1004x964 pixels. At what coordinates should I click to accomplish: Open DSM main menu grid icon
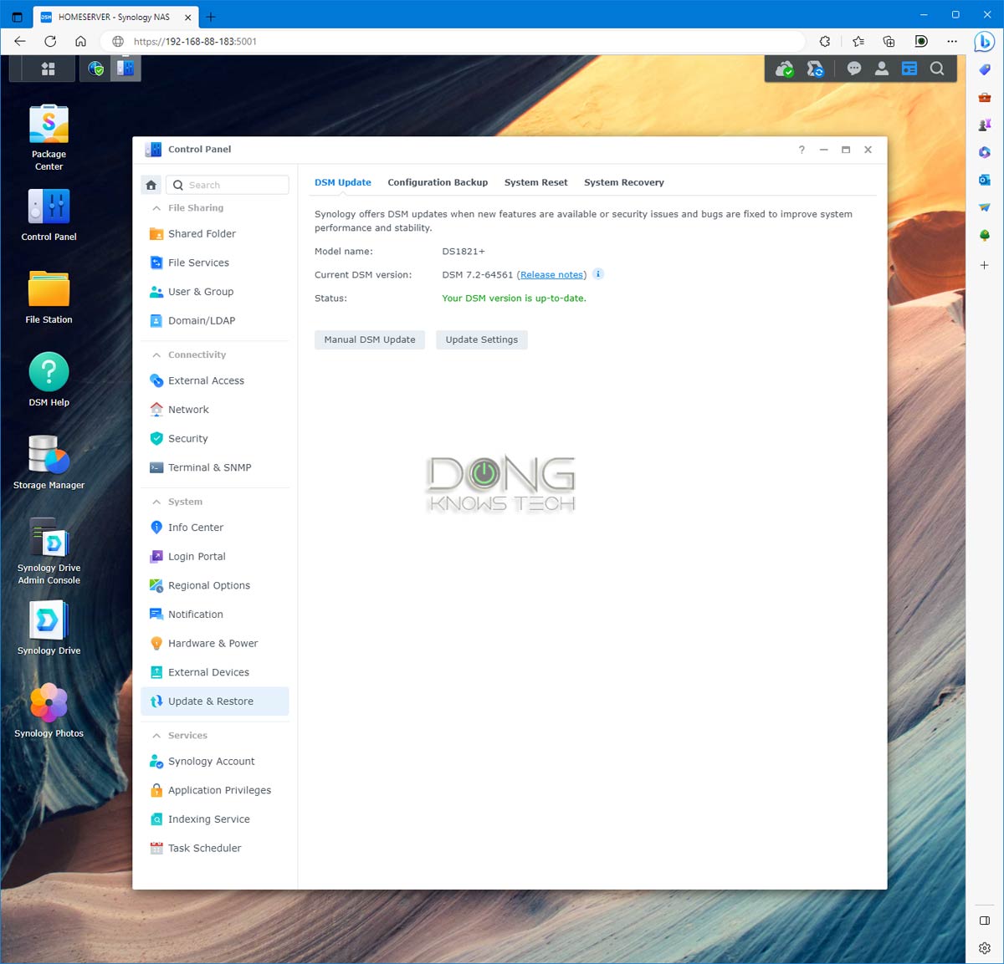[49, 69]
